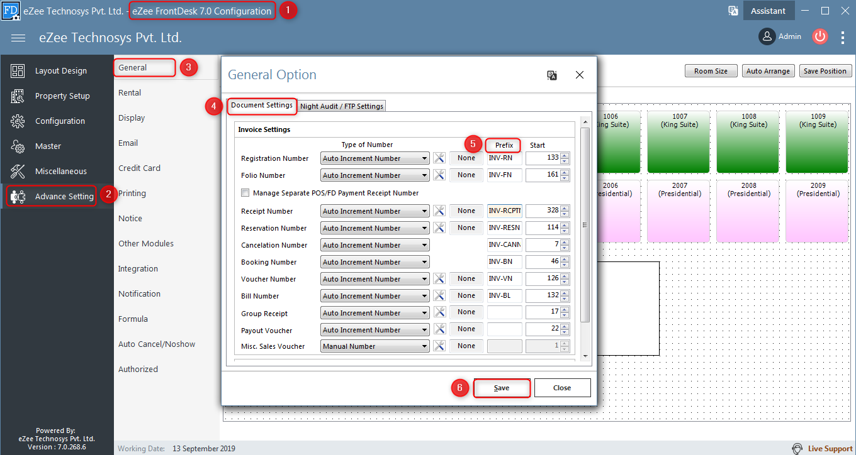Select Email in settings list
Screen dimensions: 856x455
(128, 143)
